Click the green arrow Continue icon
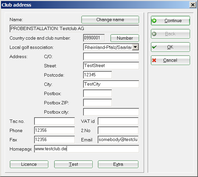The width and height of the screenshot is (198, 177). tap(154, 21)
